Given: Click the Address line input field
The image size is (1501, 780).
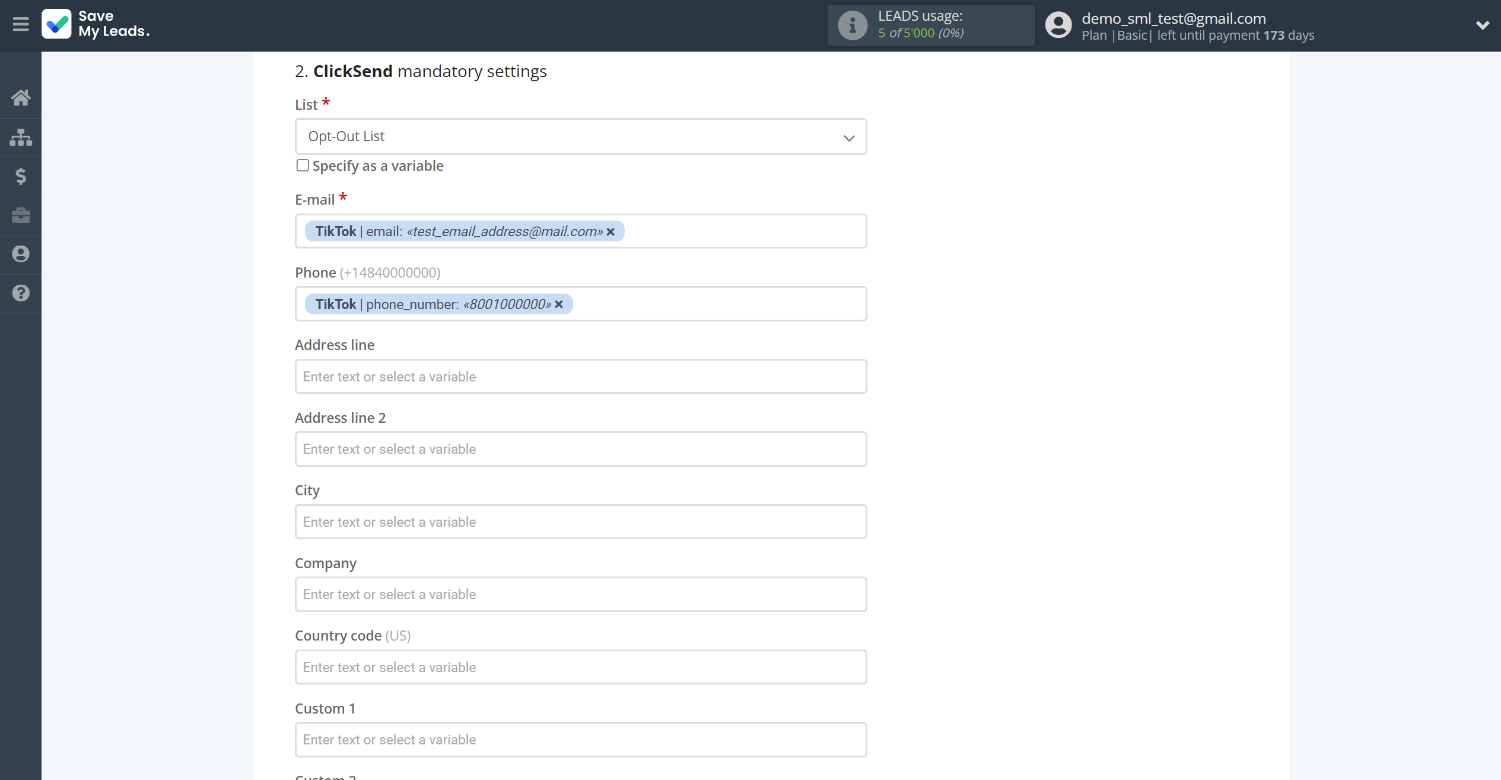Looking at the screenshot, I should coord(581,377).
